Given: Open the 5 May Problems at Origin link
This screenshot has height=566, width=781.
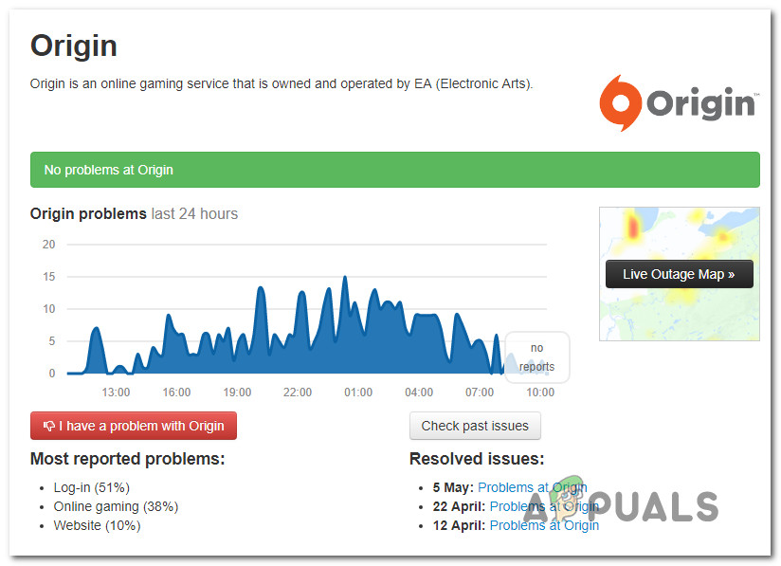Looking at the screenshot, I should (532, 487).
